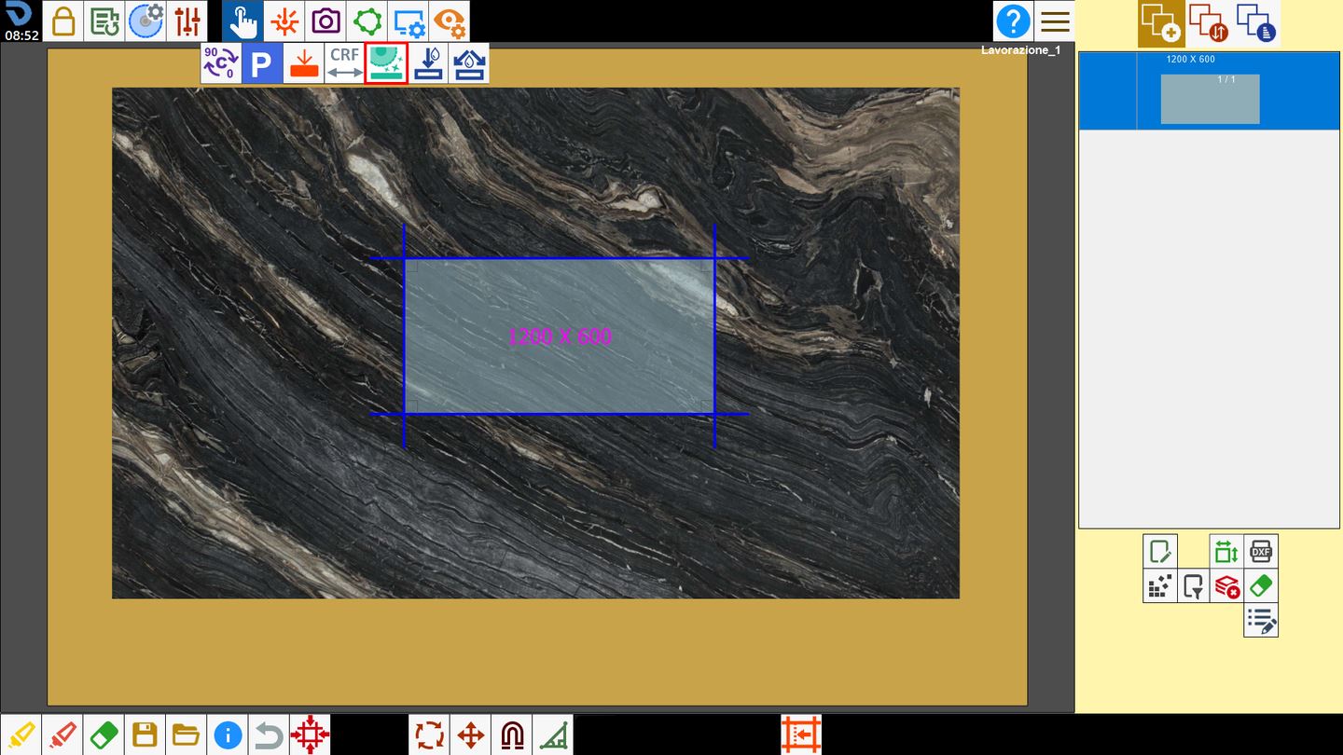Image resolution: width=1343 pixels, height=755 pixels.
Task: Click the scattered squares nesting icon
Action: [x=1160, y=585]
